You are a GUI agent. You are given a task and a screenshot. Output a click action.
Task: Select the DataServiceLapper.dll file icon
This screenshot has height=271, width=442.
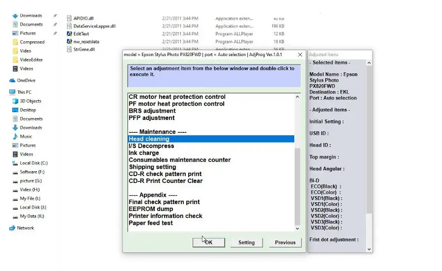(69, 26)
